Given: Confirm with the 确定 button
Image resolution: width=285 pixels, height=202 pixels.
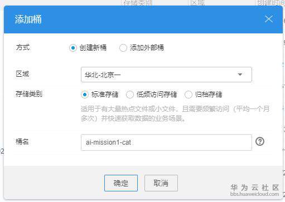Looking at the screenshot, I should [x=121, y=183].
